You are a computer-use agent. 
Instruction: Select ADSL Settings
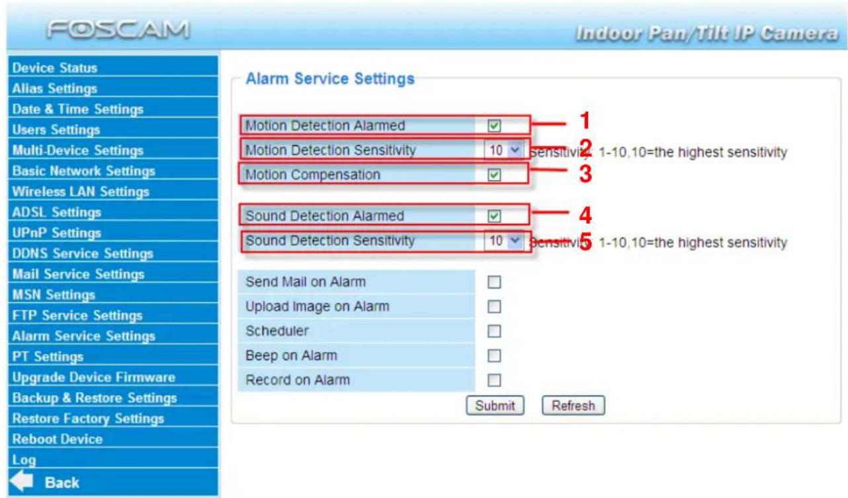click(112, 212)
